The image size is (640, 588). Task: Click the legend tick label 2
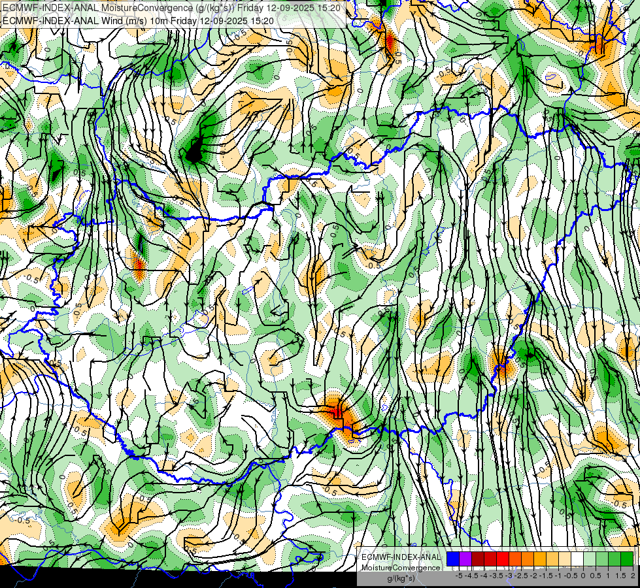click(x=633, y=576)
